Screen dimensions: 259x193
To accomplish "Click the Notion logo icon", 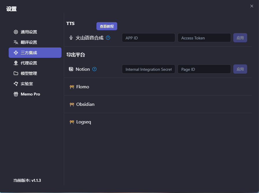I will tap(71, 69).
